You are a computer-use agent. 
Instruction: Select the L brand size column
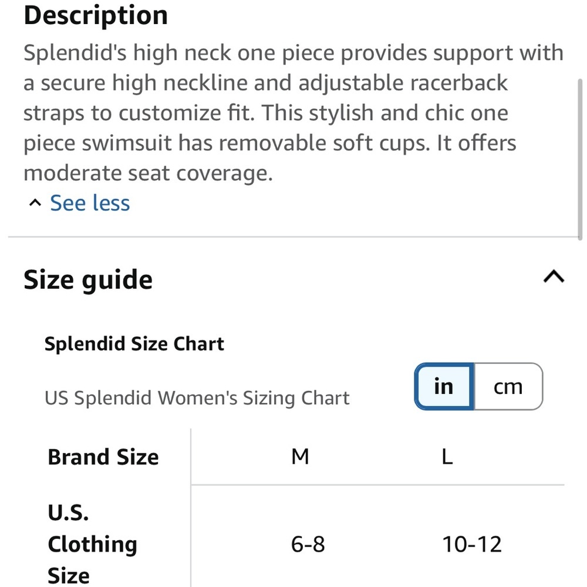pos(447,456)
